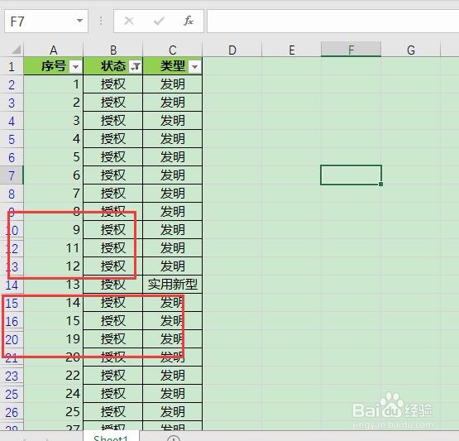This screenshot has width=459, height=441.
Task: Click the fill handle of cell F7
Action: tap(380, 184)
